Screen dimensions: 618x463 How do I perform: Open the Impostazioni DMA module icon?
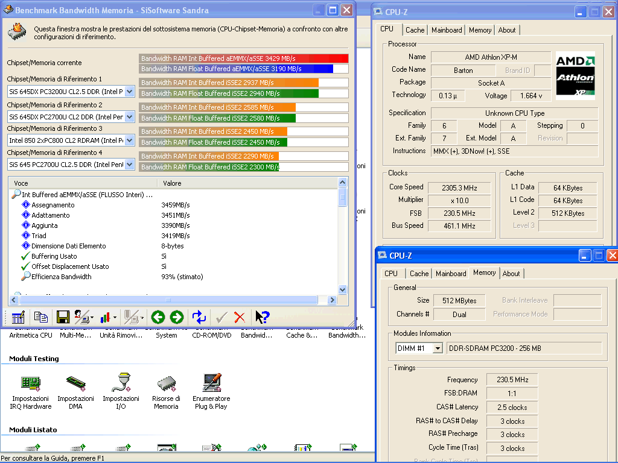click(75, 382)
